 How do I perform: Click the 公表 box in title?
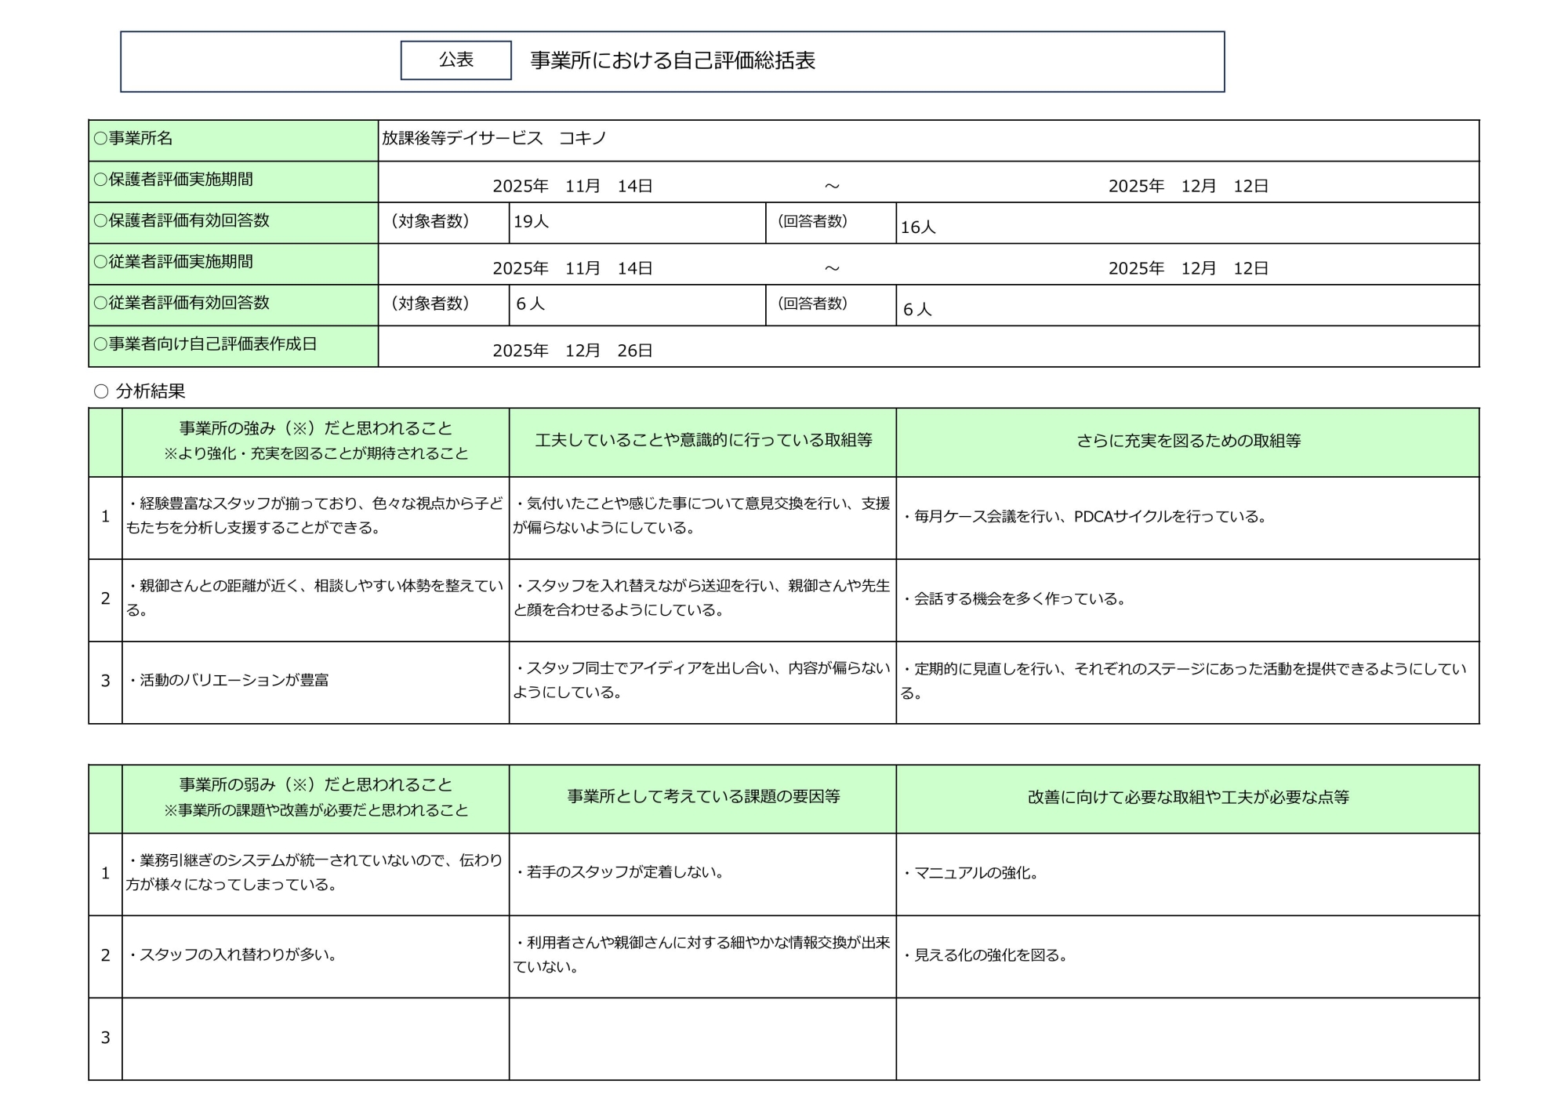coord(456,60)
